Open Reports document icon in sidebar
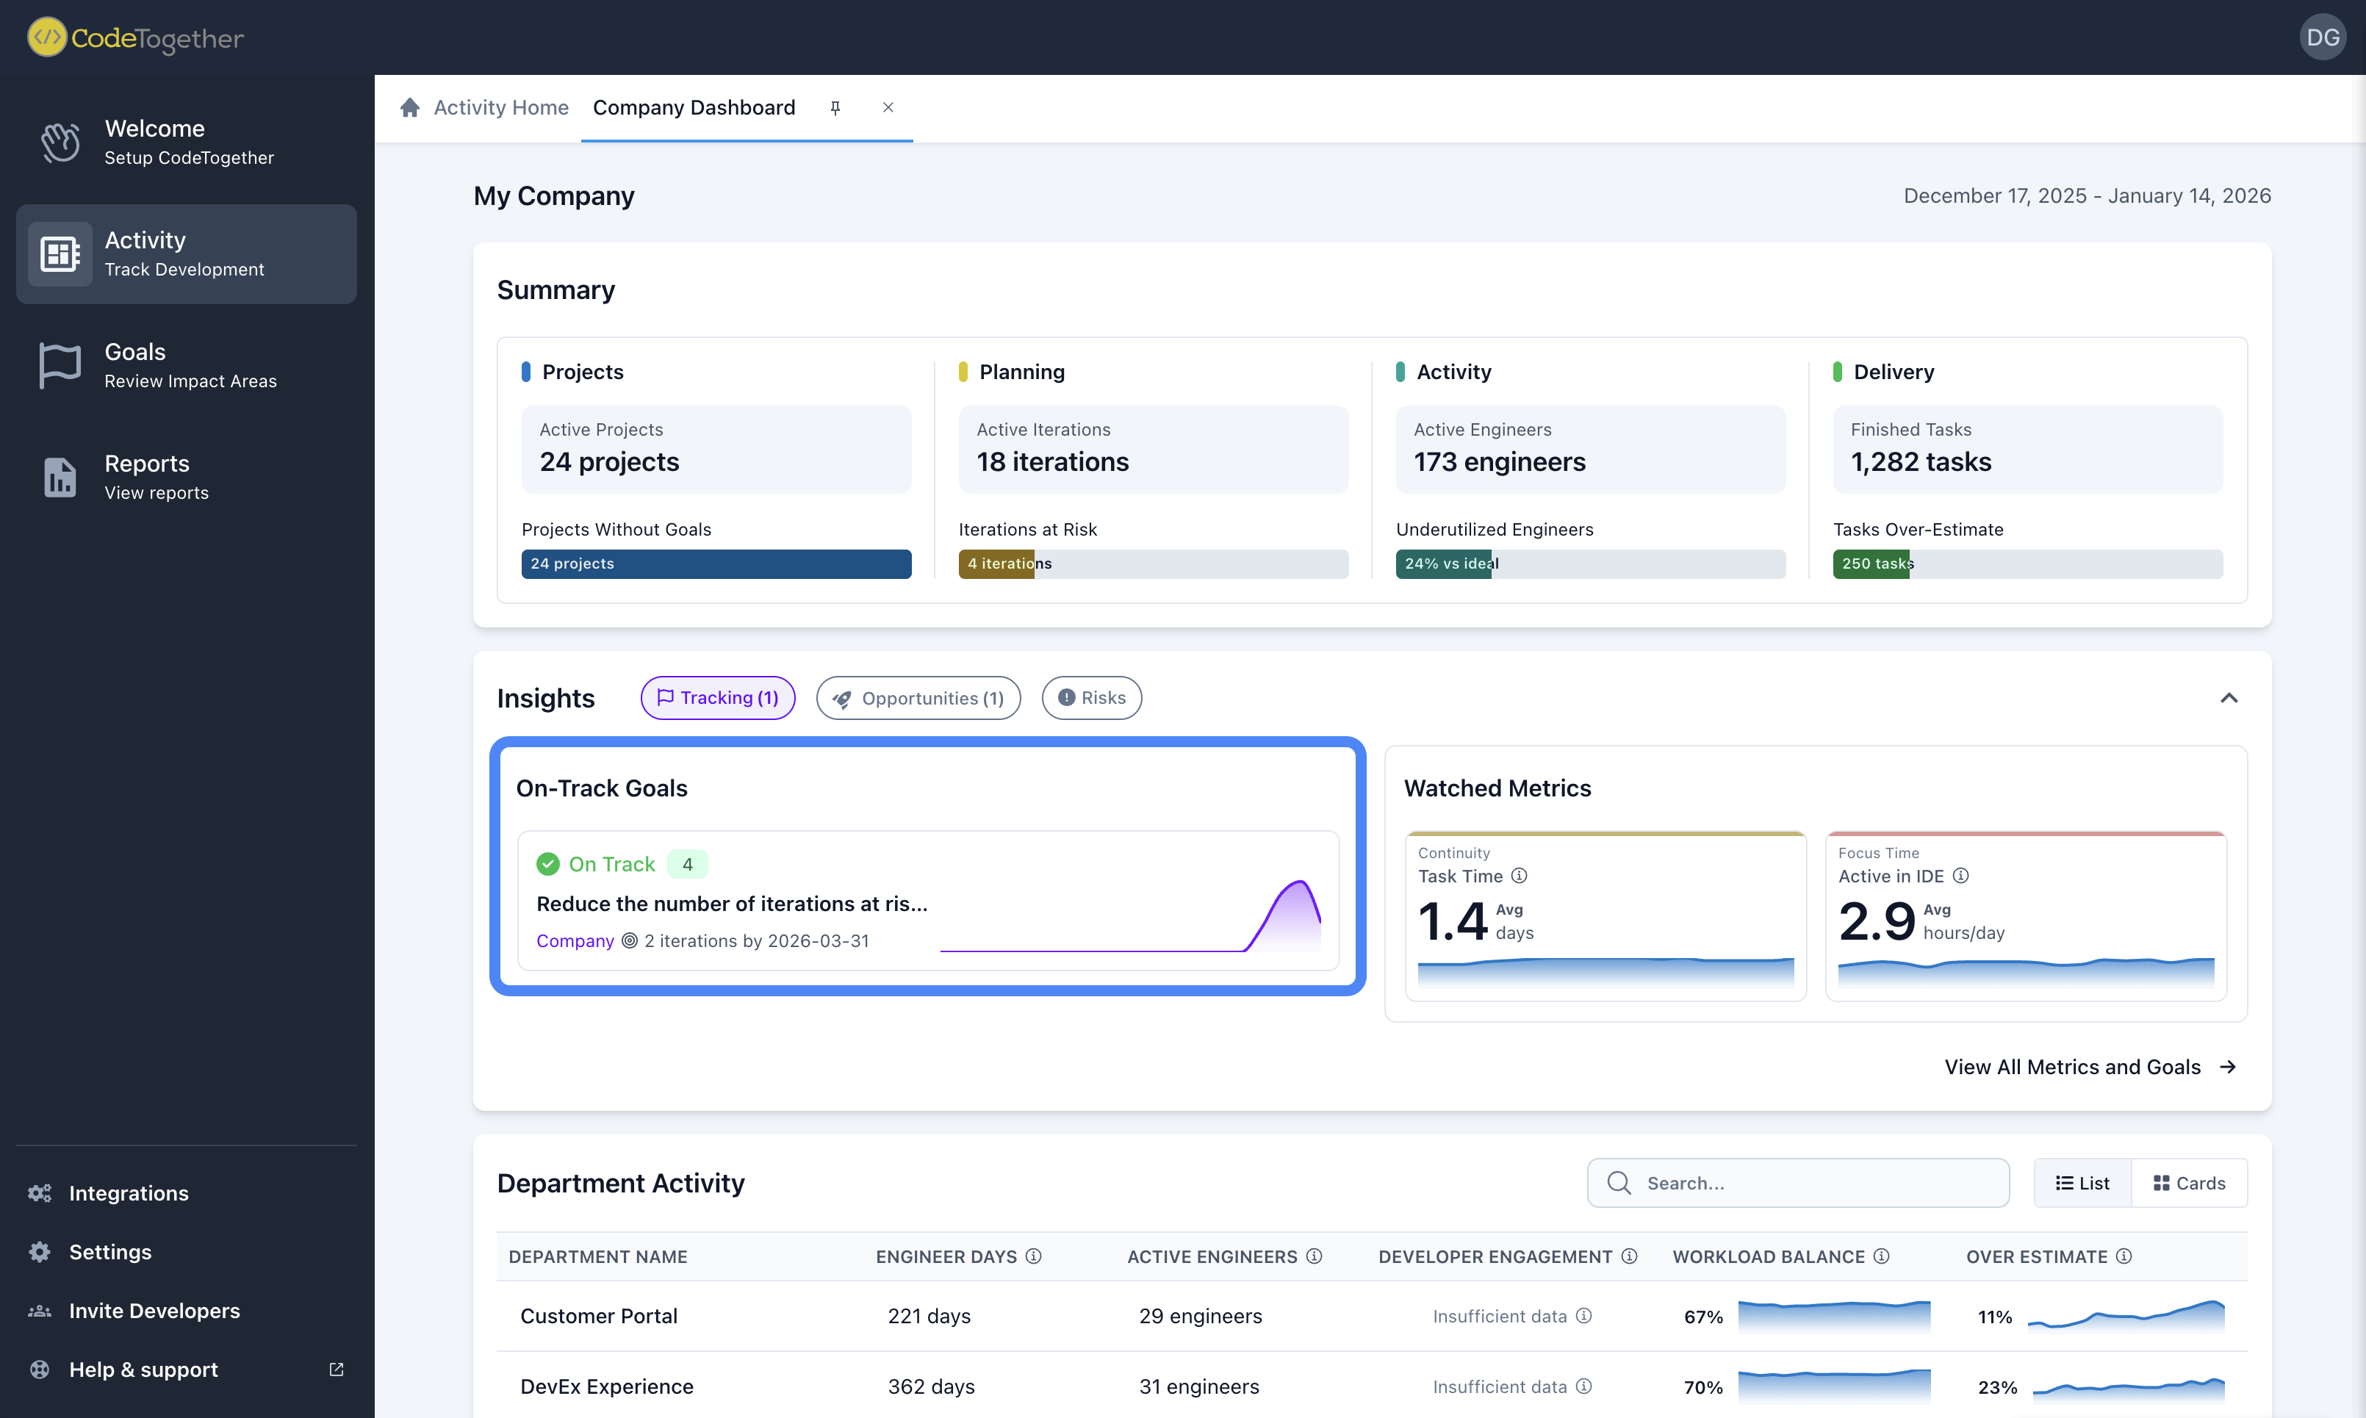The image size is (2366, 1418). (60, 477)
